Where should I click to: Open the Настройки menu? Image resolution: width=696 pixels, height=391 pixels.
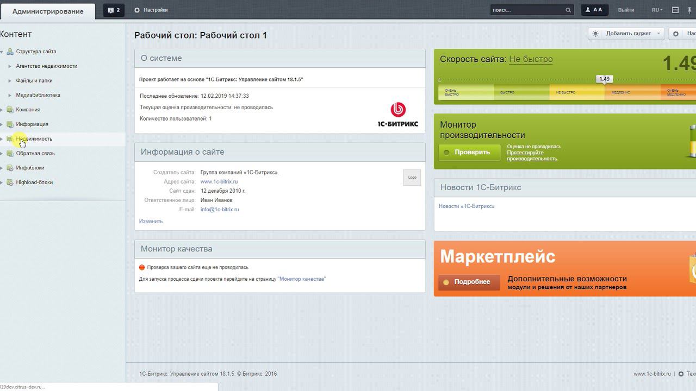[x=156, y=10]
